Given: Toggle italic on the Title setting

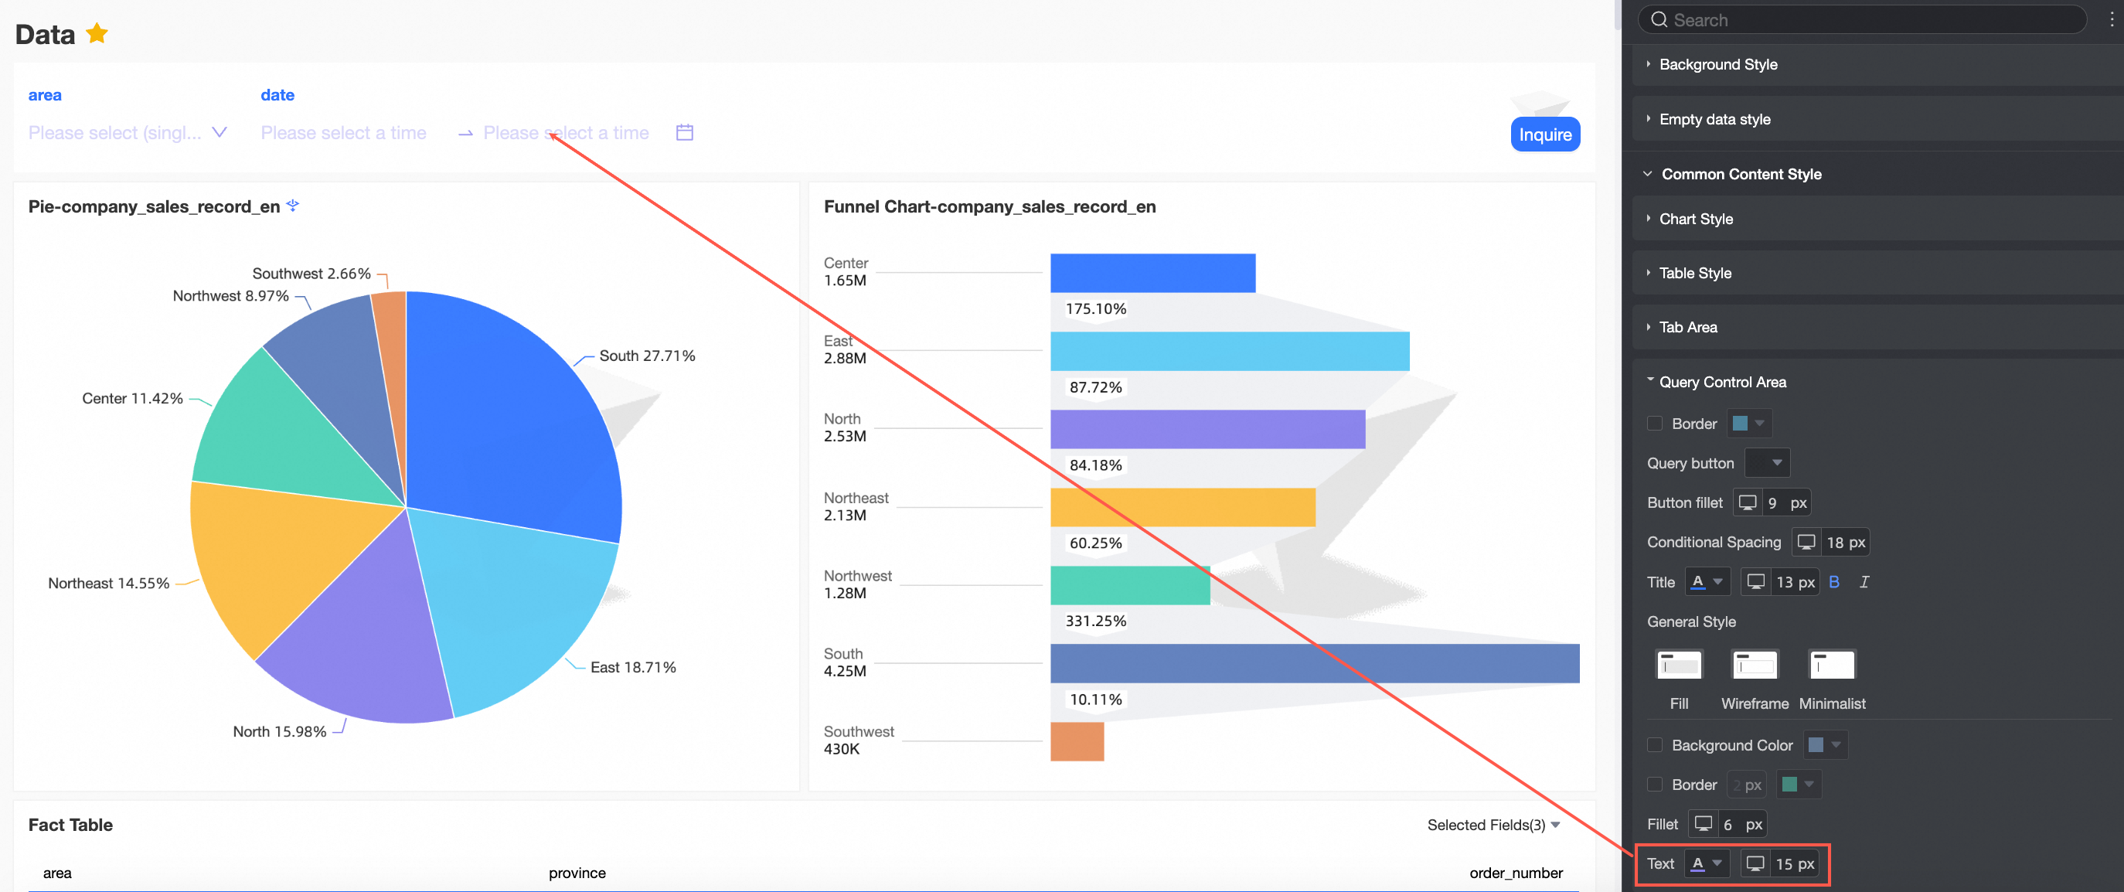Looking at the screenshot, I should [x=1864, y=582].
